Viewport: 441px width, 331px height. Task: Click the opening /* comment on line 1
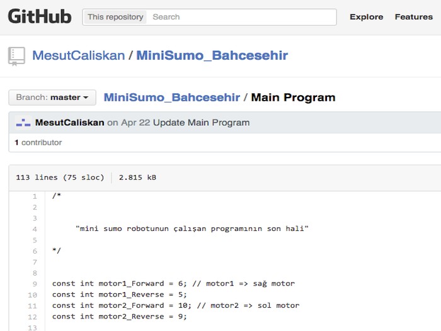click(x=56, y=196)
